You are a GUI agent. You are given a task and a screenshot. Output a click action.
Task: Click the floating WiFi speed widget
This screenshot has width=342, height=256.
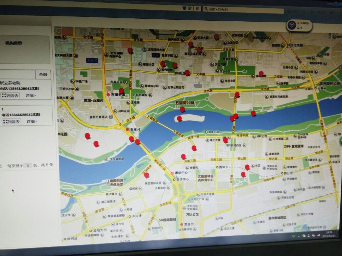[299, 25]
